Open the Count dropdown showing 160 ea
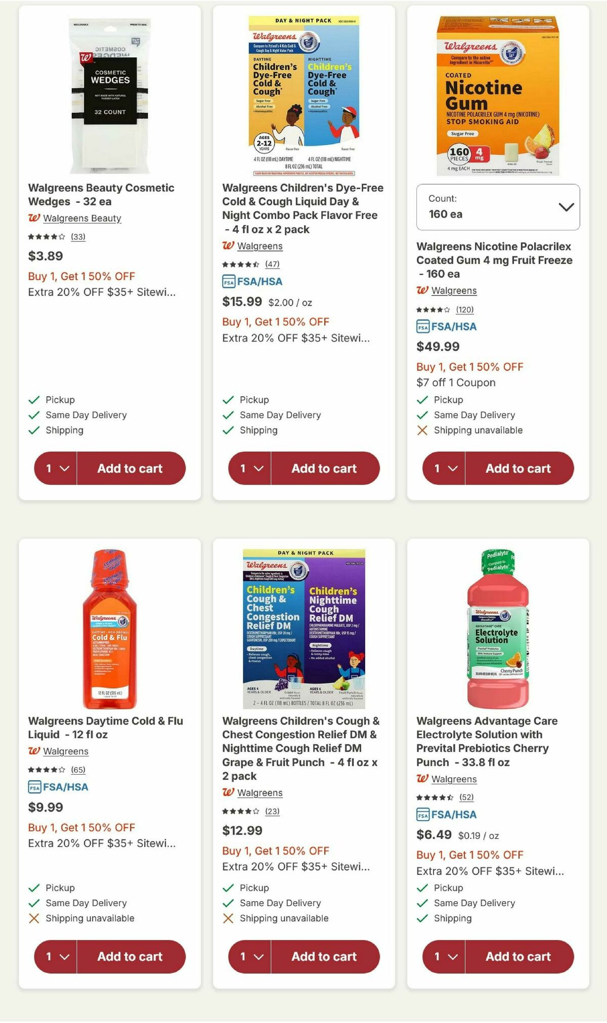 pos(498,207)
